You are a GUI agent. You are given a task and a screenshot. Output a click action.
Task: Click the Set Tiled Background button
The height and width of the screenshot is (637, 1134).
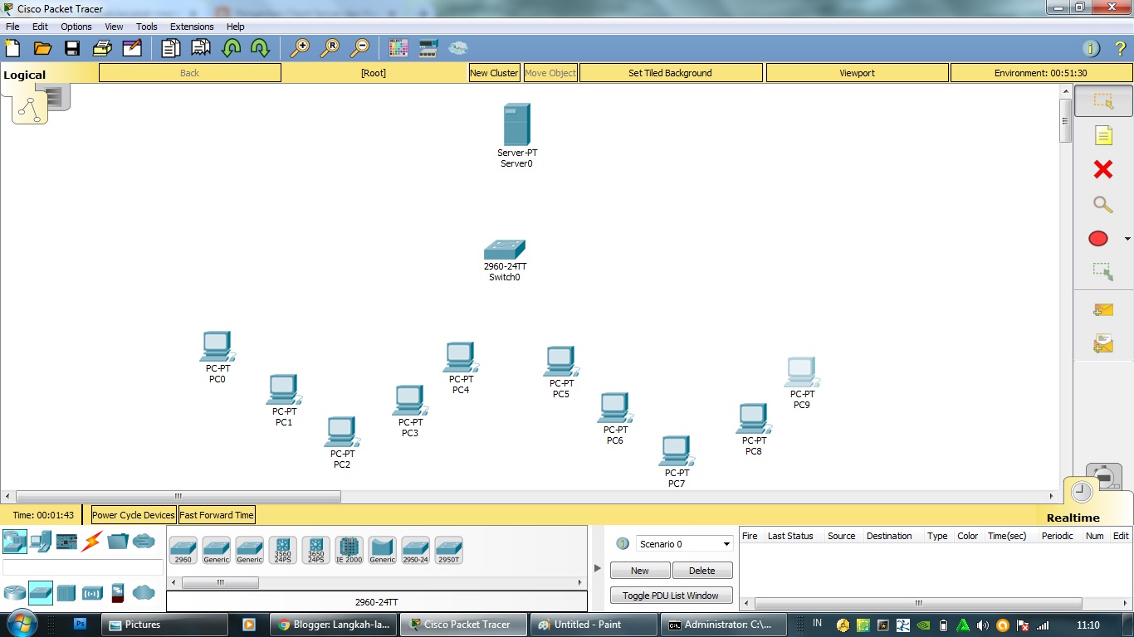coord(671,73)
